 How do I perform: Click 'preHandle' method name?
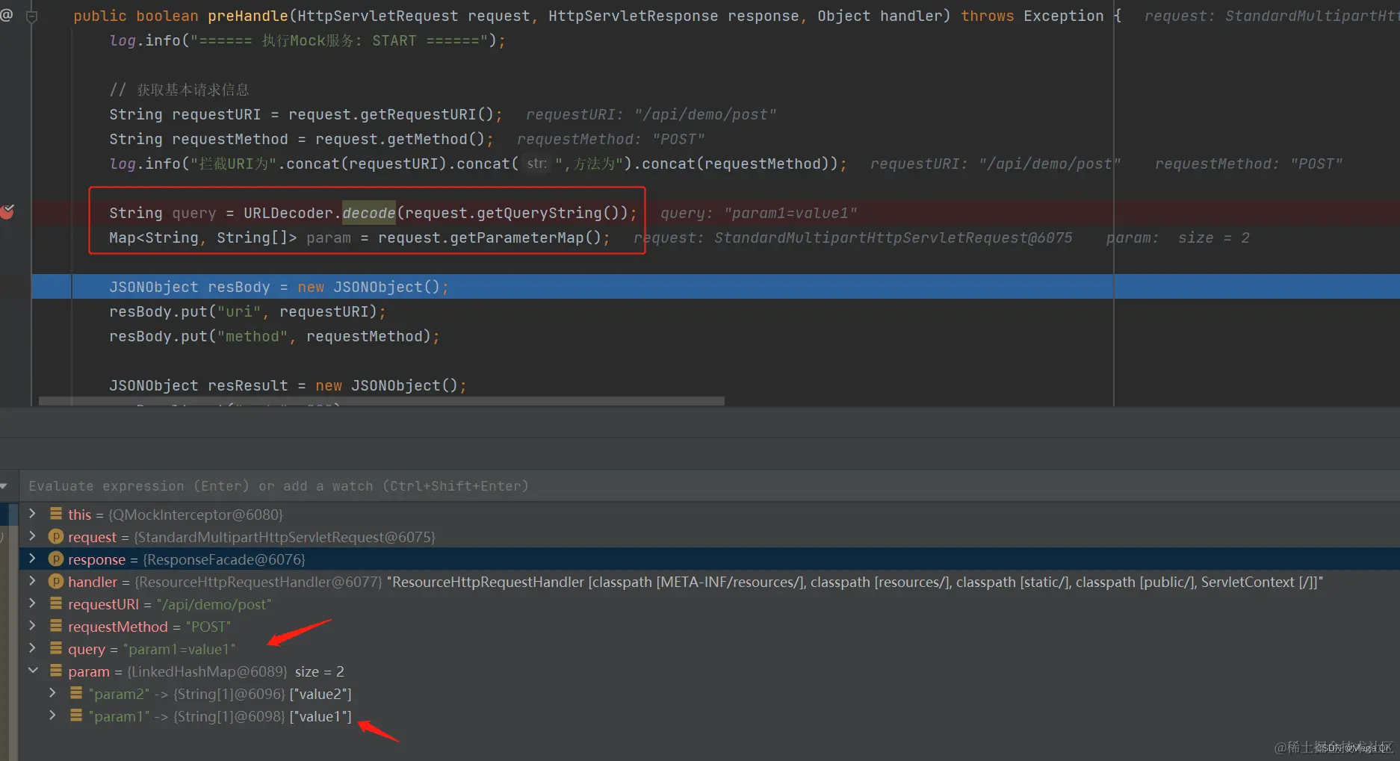pyautogui.click(x=248, y=16)
